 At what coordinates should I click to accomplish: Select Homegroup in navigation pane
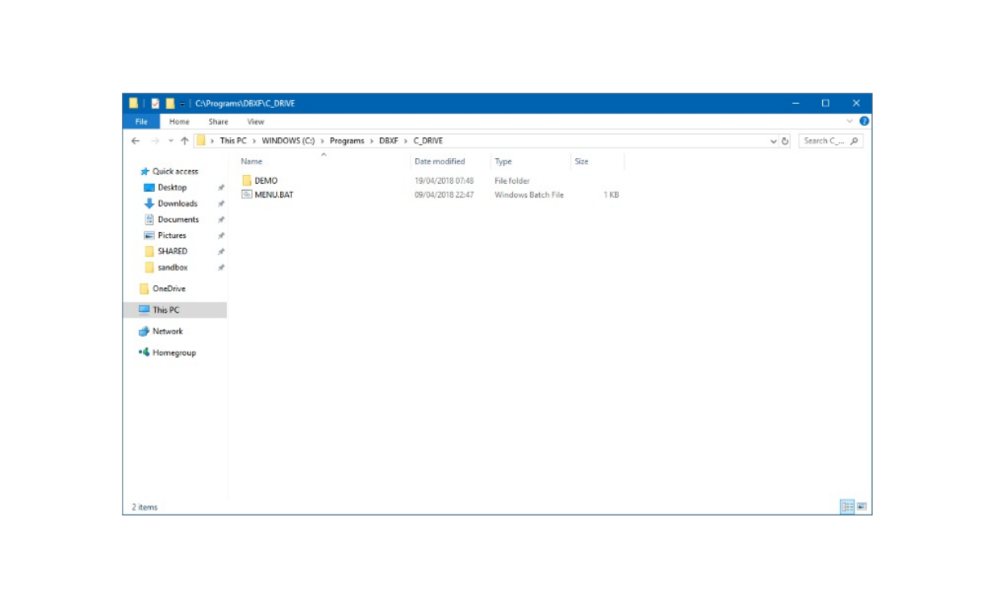coord(173,352)
